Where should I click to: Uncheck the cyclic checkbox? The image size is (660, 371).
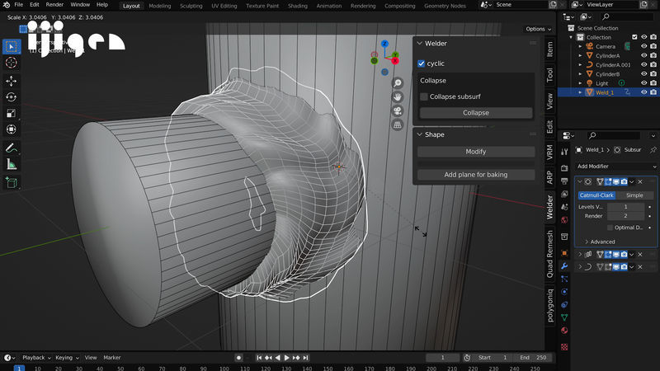point(422,63)
